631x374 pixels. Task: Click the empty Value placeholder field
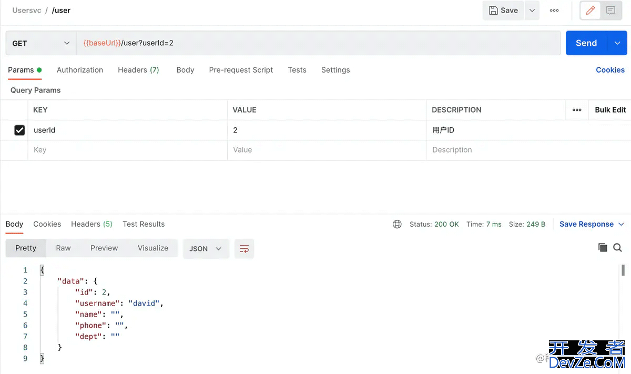(327, 150)
